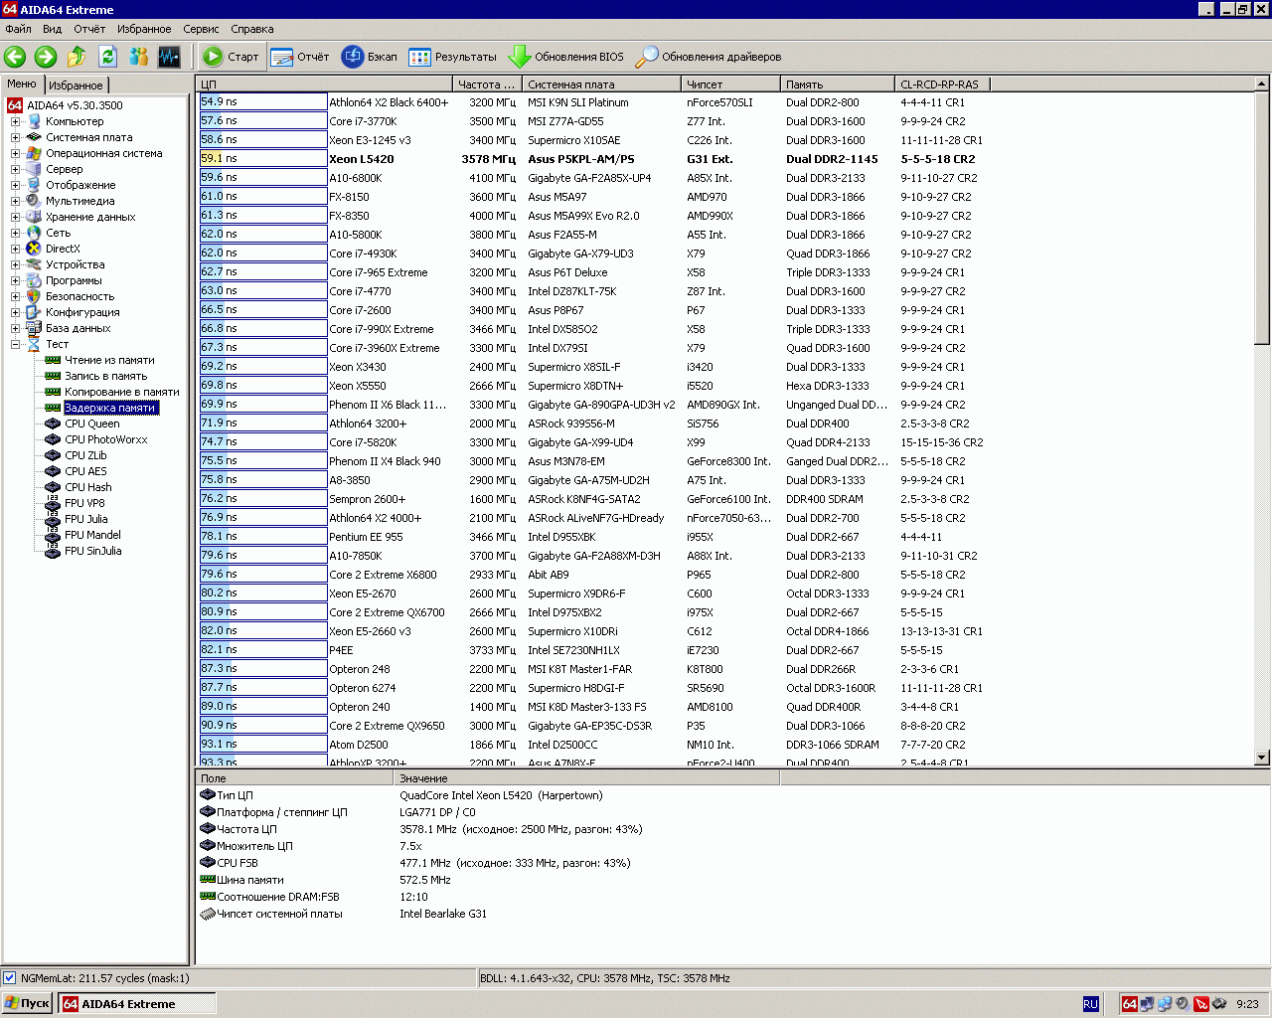Expand the DirectX tree node

click(x=15, y=249)
